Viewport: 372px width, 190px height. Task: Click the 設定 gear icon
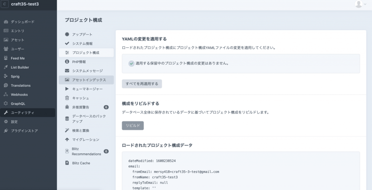6,122
